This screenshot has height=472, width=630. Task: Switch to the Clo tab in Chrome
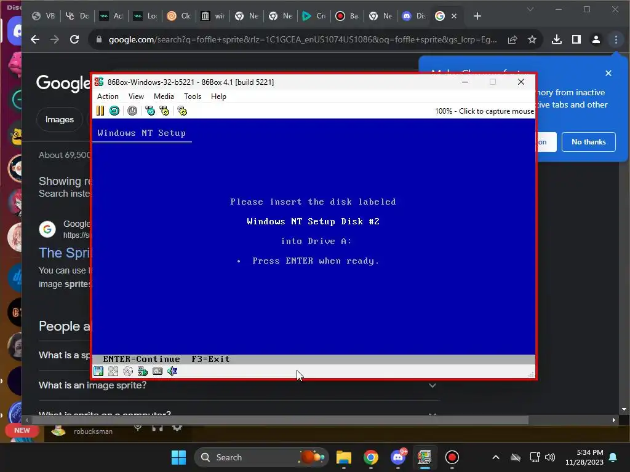[x=179, y=16]
